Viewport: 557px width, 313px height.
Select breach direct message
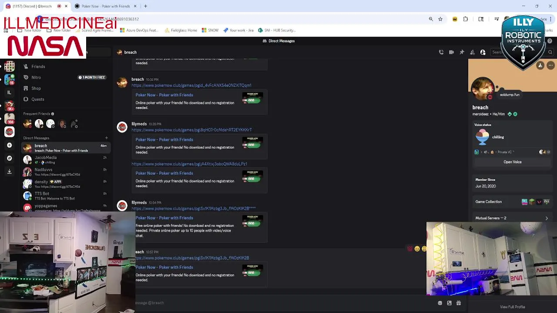point(66,148)
